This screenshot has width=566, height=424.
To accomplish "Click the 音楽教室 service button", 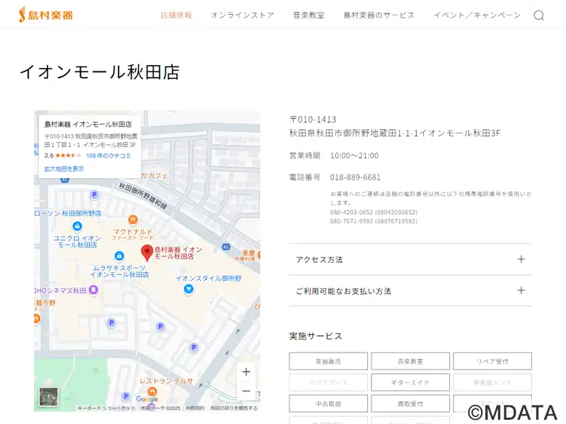I will coord(410,361).
